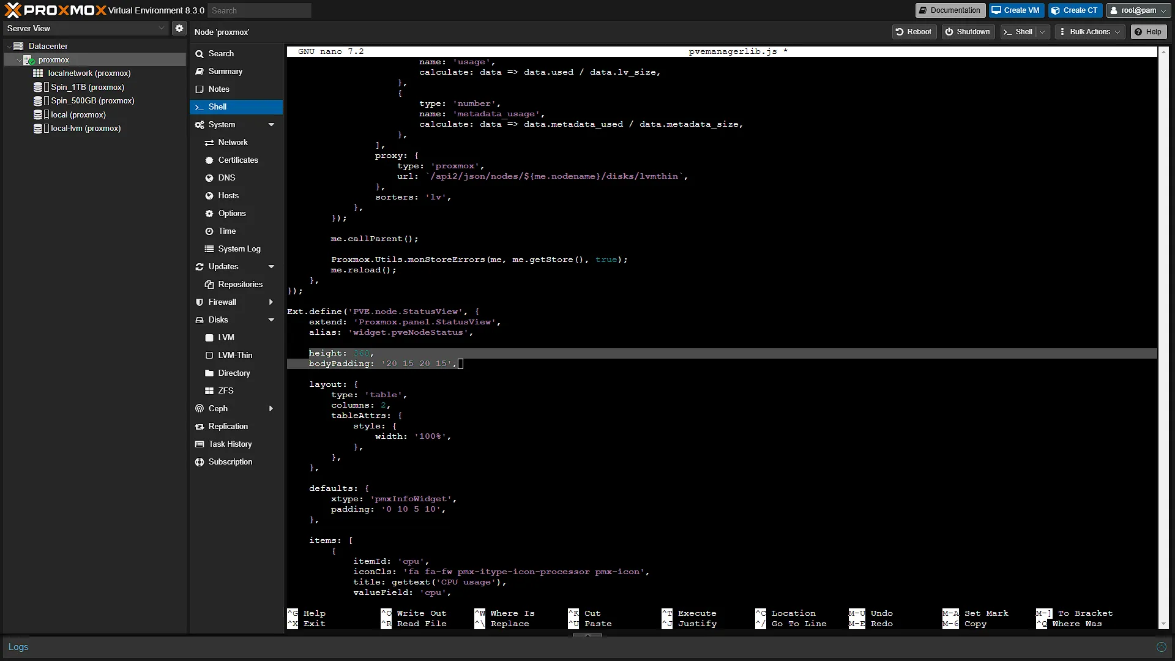Click the DNS globe icon
Image resolution: width=1175 pixels, height=661 pixels.
[x=209, y=178]
